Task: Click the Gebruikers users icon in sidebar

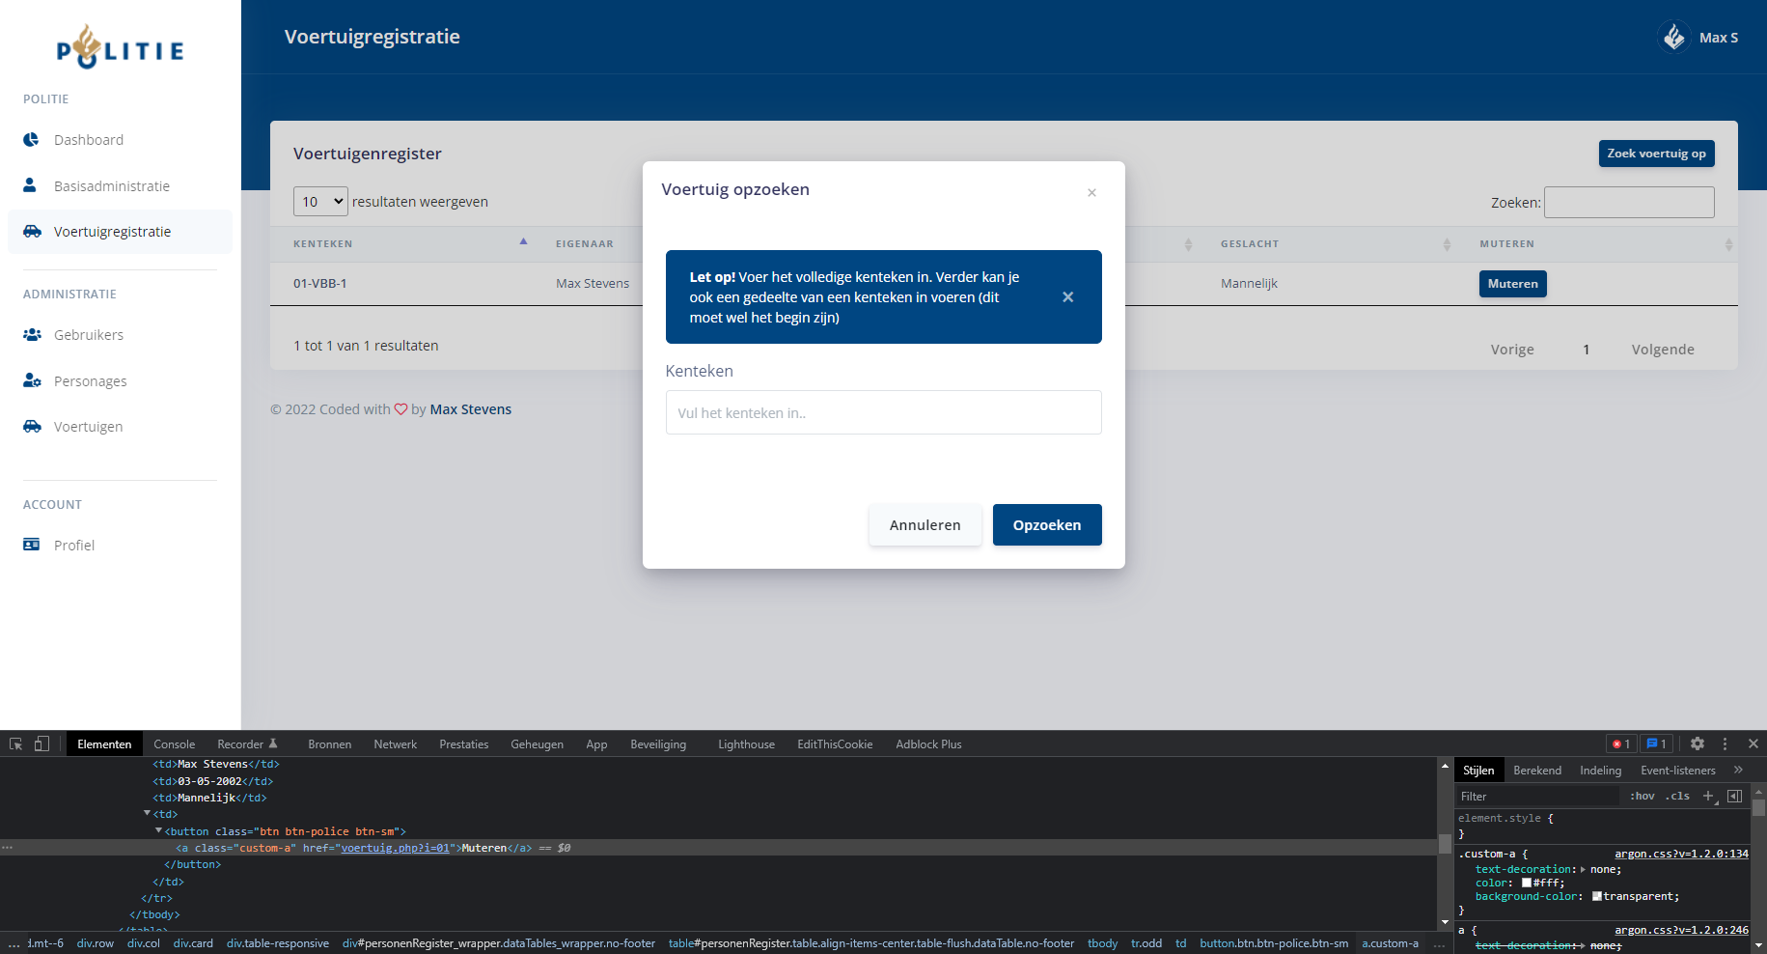Action: (32, 335)
